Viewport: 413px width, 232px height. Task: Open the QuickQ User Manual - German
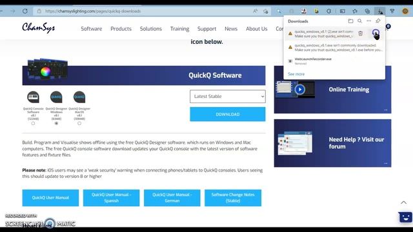172,198
